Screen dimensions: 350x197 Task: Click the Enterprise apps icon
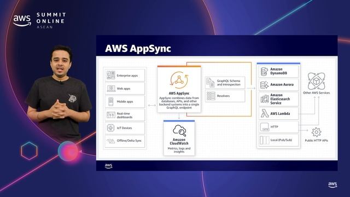point(110,76)
